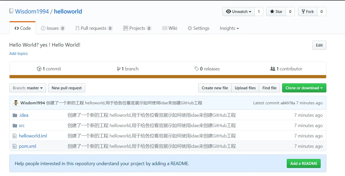Click the branch icon next to 1 branch

click(x=119, y=69)
